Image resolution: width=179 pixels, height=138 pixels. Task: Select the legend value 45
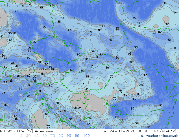pyautogui.click(x=36, y=136)
